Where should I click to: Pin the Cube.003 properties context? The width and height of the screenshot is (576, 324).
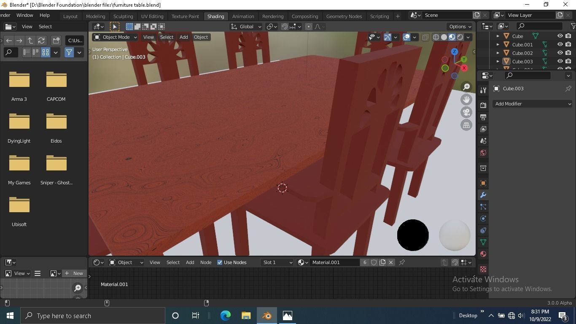tap(568, 89)
